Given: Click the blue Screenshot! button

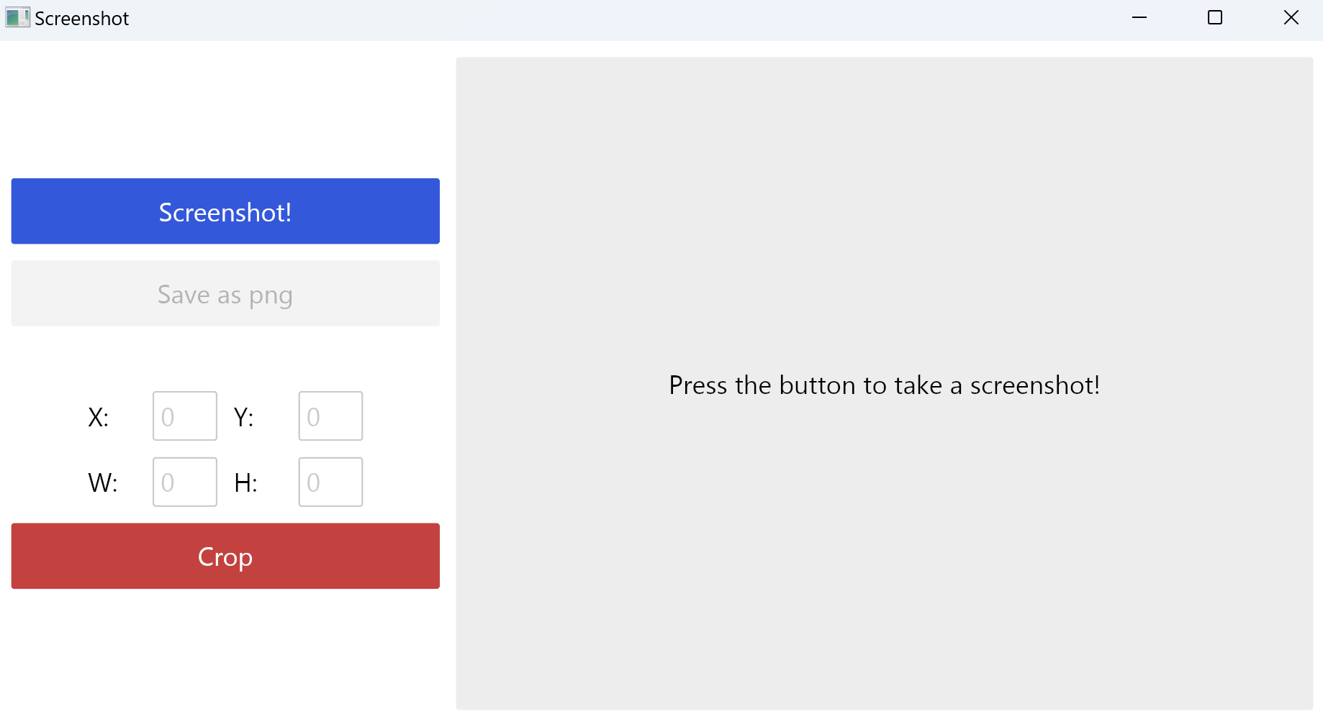Looking at the screenshot, I should pyautogui.click(x=225, y=211).
